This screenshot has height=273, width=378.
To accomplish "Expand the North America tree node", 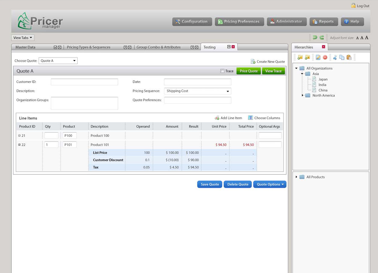I will (x=302, y=95).
